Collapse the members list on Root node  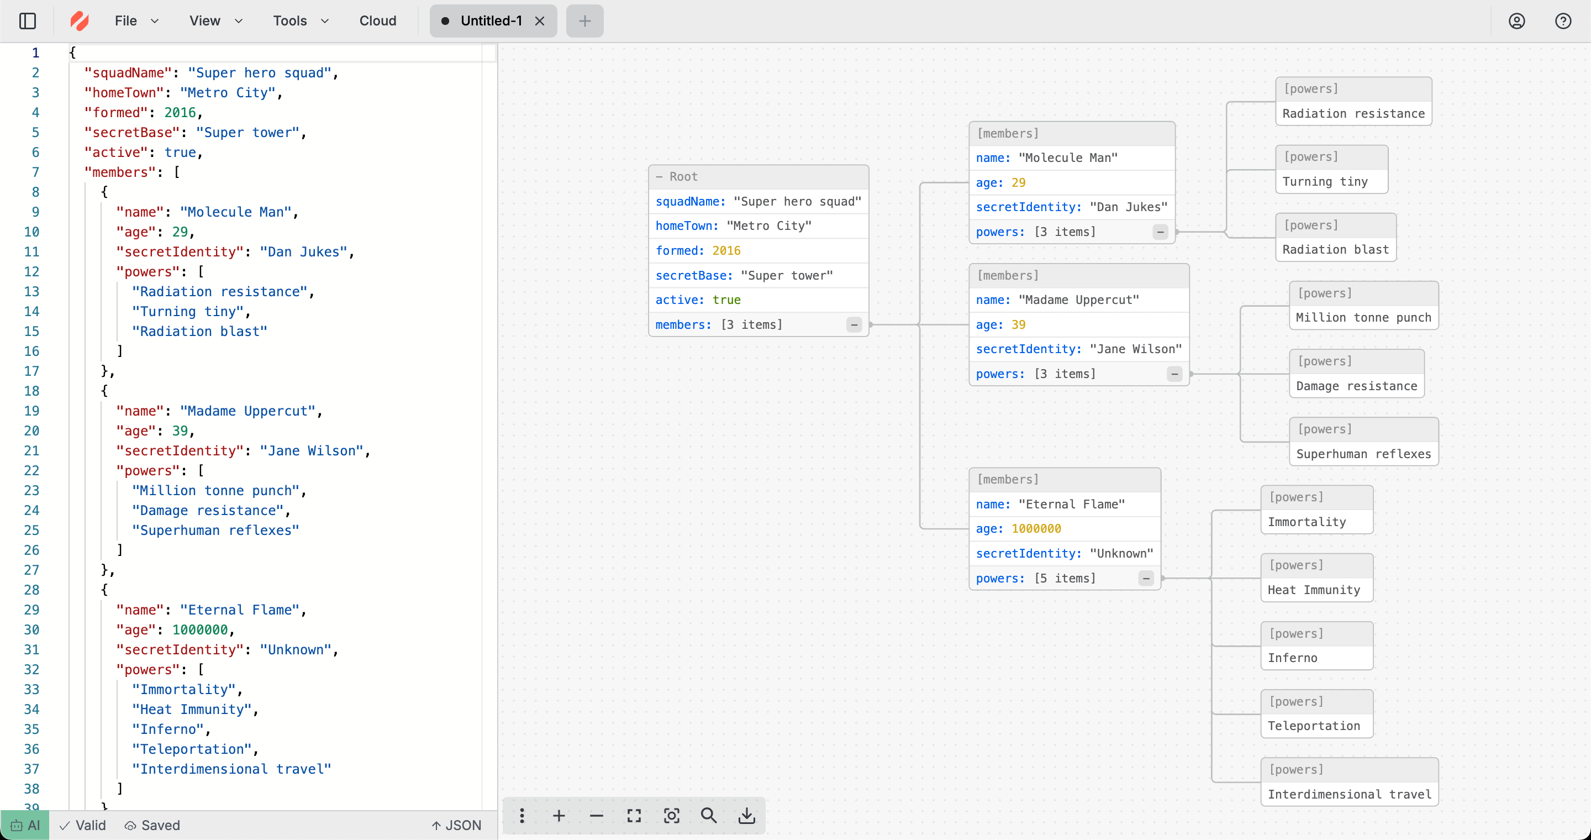[x=854, y=324]
